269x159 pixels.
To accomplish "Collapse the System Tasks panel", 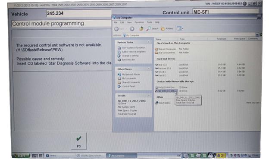I will click(x=149, y=42).
